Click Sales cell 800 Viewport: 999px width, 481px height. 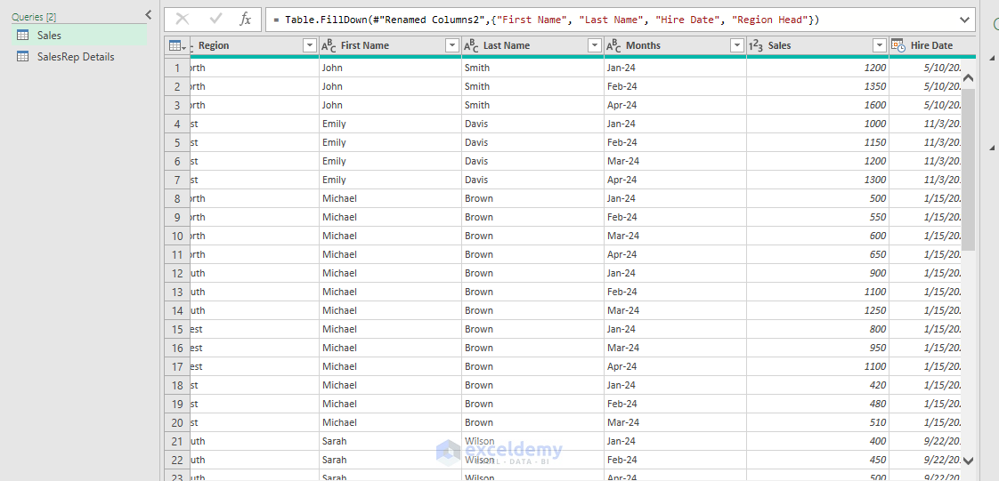pos(817,329)
